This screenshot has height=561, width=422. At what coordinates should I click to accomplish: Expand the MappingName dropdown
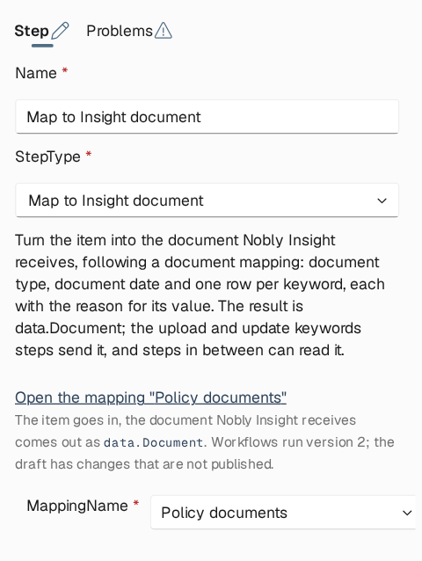(x=283, y=513)
